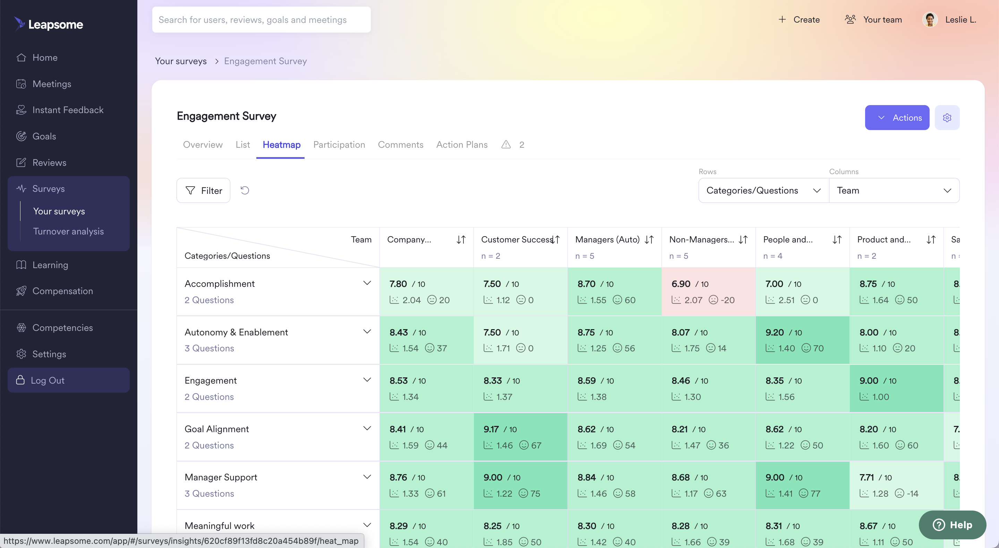The height and width of the screenshot is (548, 999).
Task: Expand the Manager Support category row
Action: (x=367, y=477)
